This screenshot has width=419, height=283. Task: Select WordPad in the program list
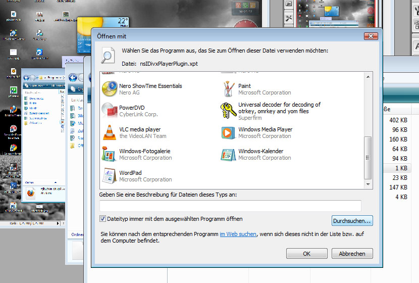[x=137, y=176]
